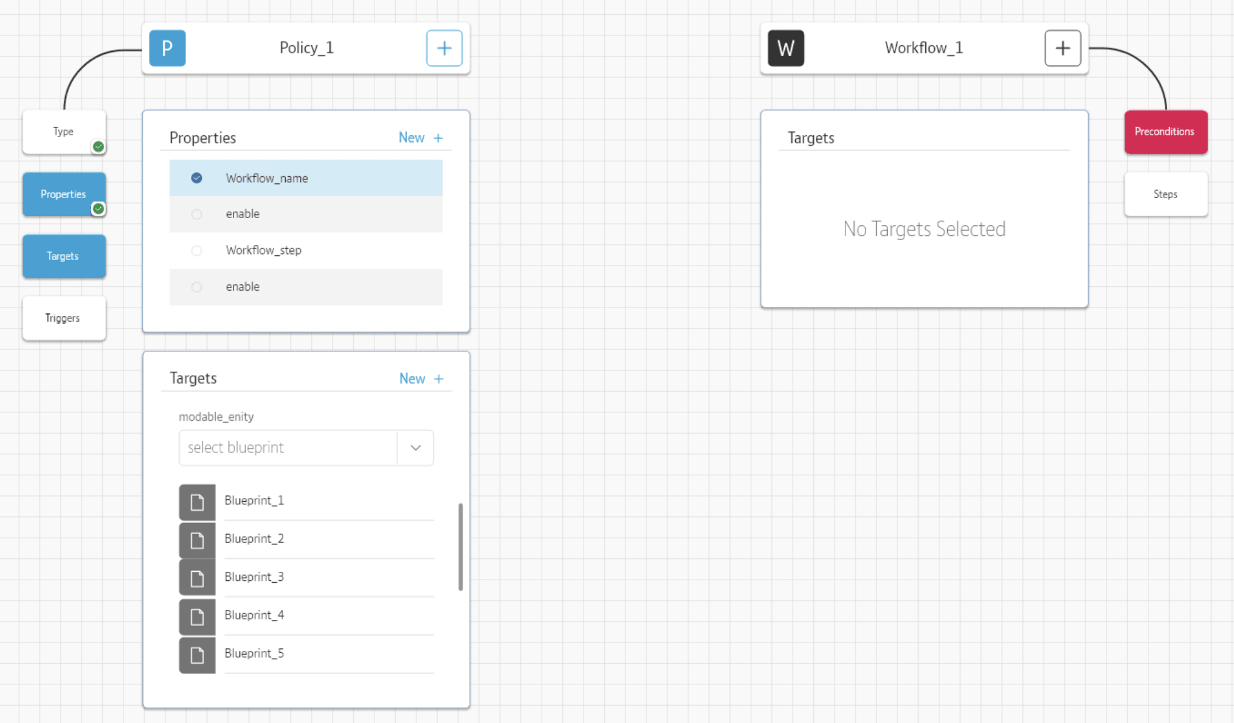
Task: Open the Preconditions section
Action: click(1165, 132)
